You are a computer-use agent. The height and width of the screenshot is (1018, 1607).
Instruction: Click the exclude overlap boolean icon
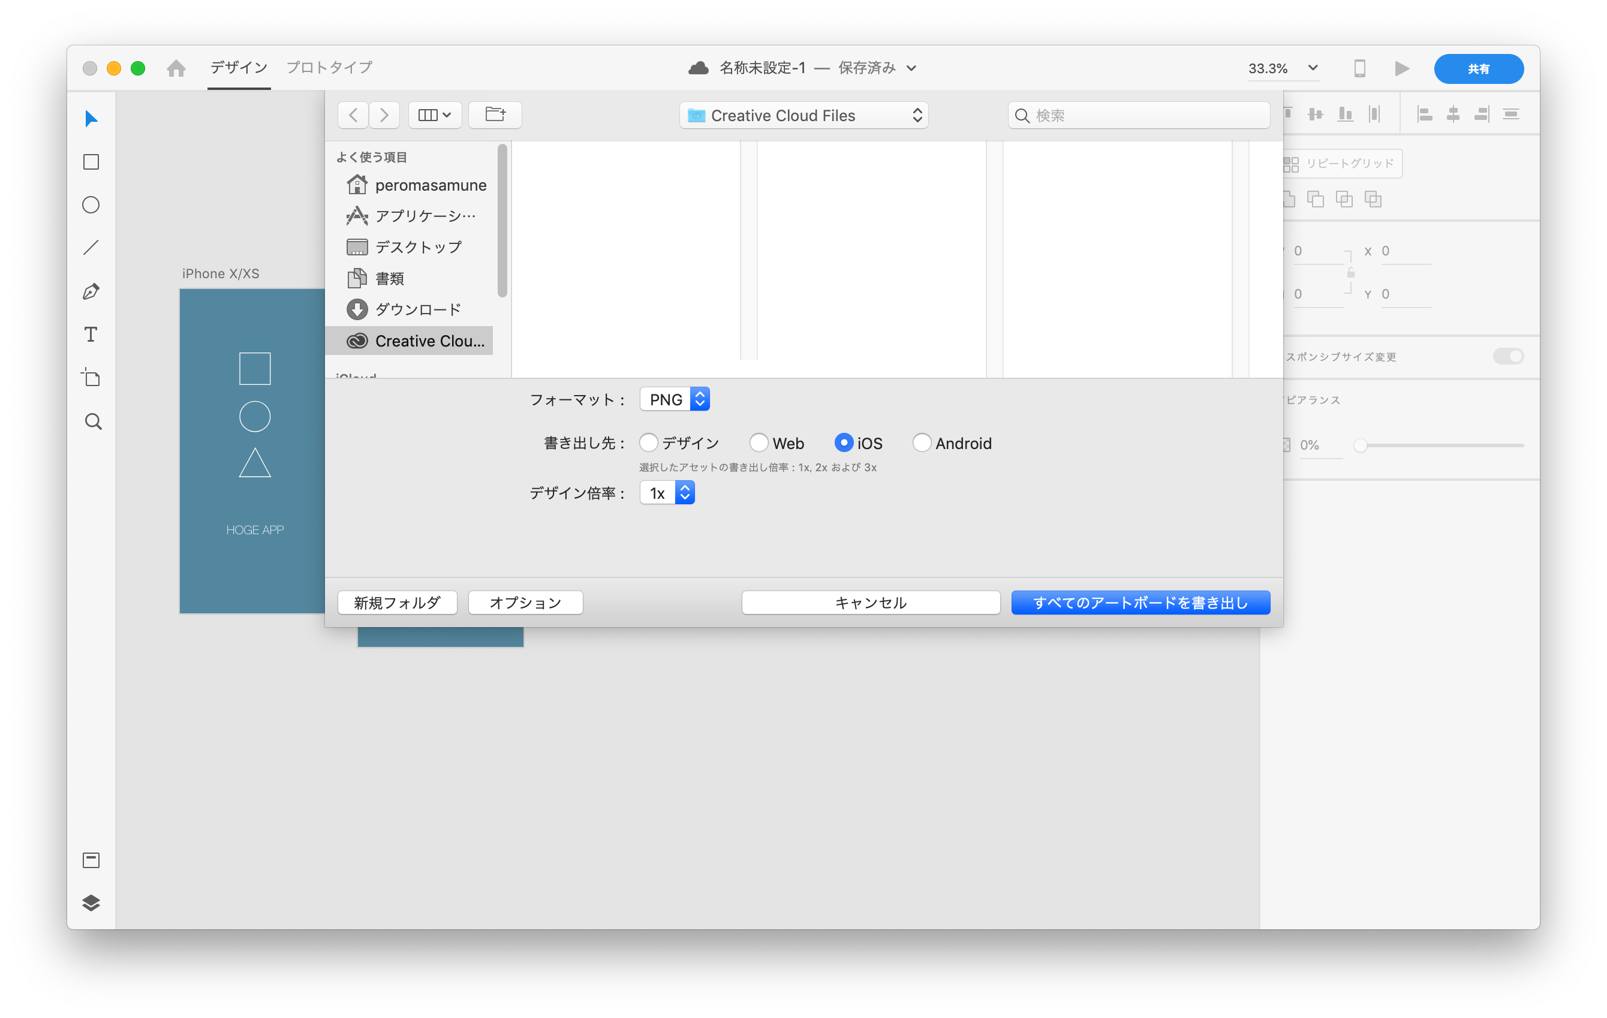point(1373,199)
